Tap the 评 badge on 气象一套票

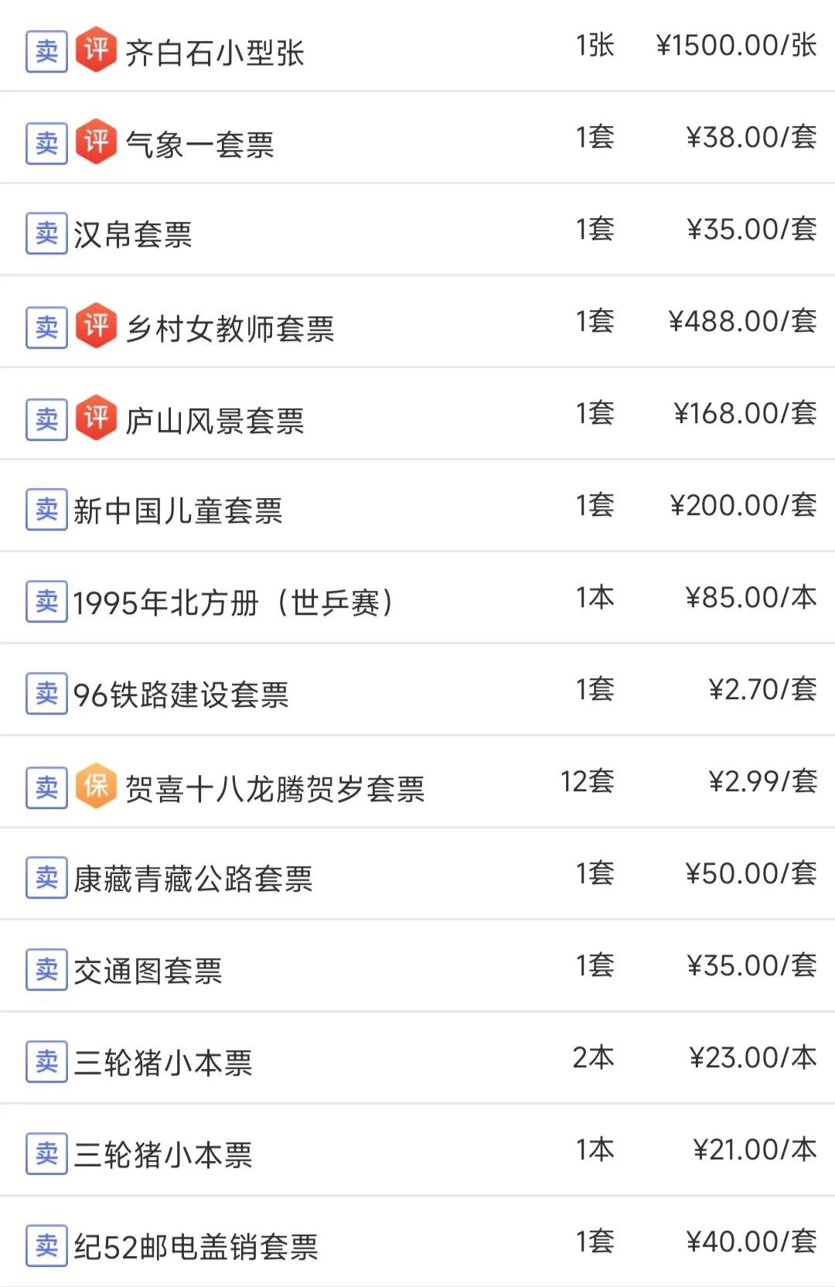point(96,142)
